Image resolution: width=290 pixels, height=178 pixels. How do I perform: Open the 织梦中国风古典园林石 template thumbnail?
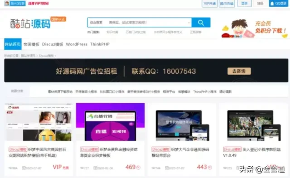click(x=39, y=122)
